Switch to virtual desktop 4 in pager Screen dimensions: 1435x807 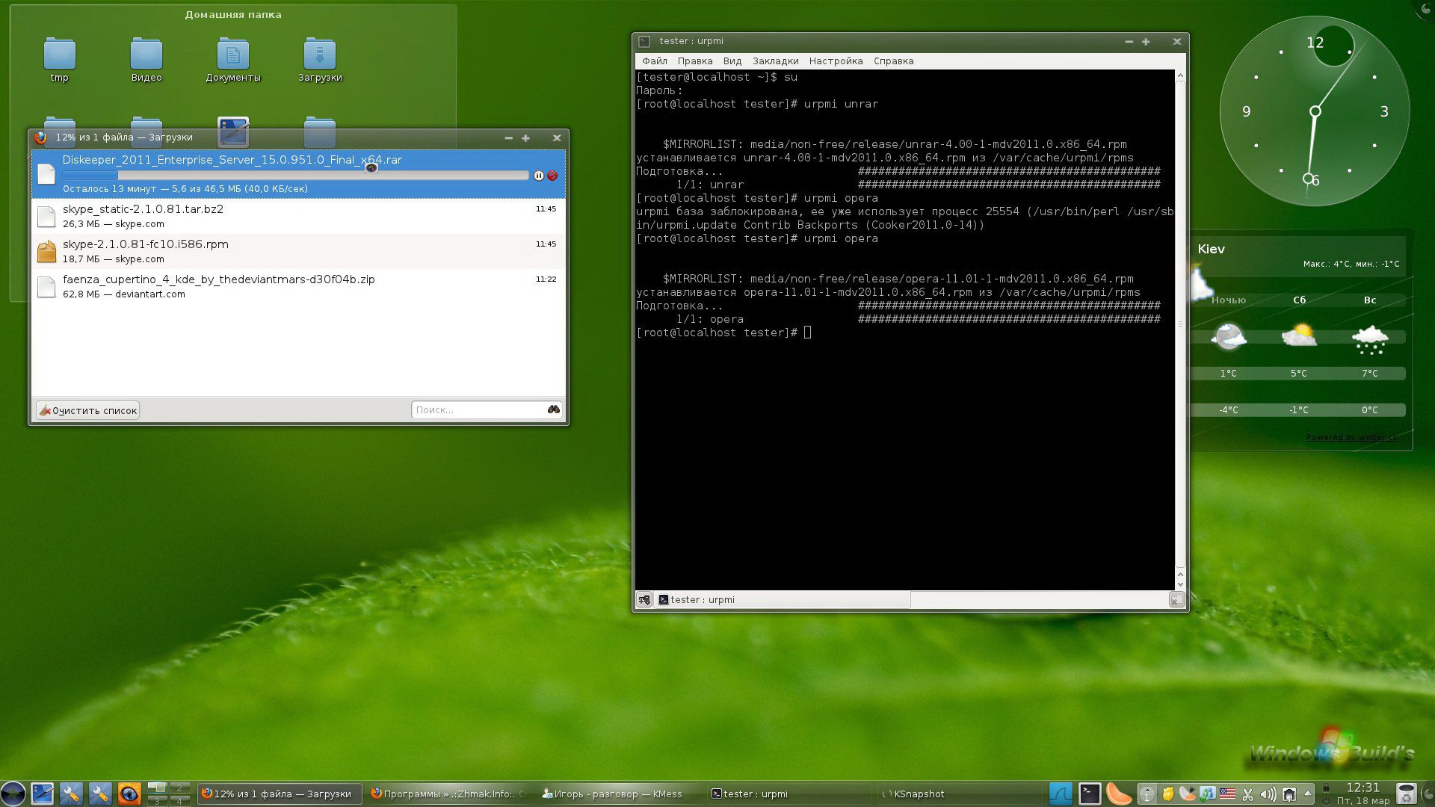179,800
